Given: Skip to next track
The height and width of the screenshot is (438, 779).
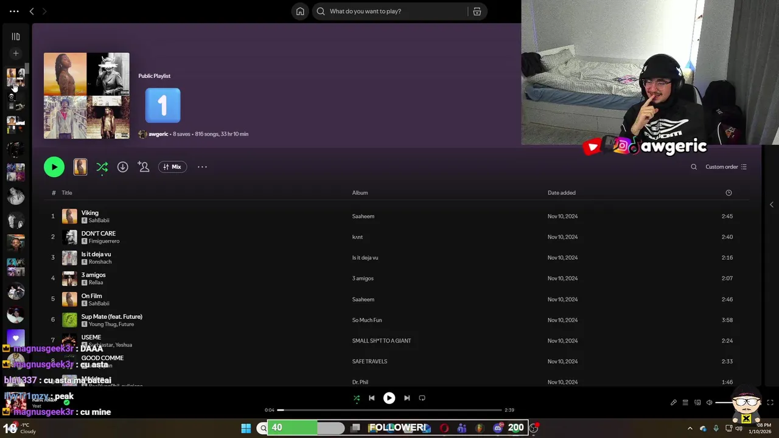Looking at the screenshot, I should (x=407, y=398).
